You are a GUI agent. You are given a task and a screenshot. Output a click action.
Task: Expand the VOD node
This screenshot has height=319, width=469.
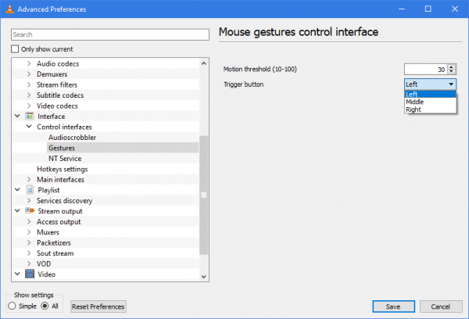coord(29,263)
